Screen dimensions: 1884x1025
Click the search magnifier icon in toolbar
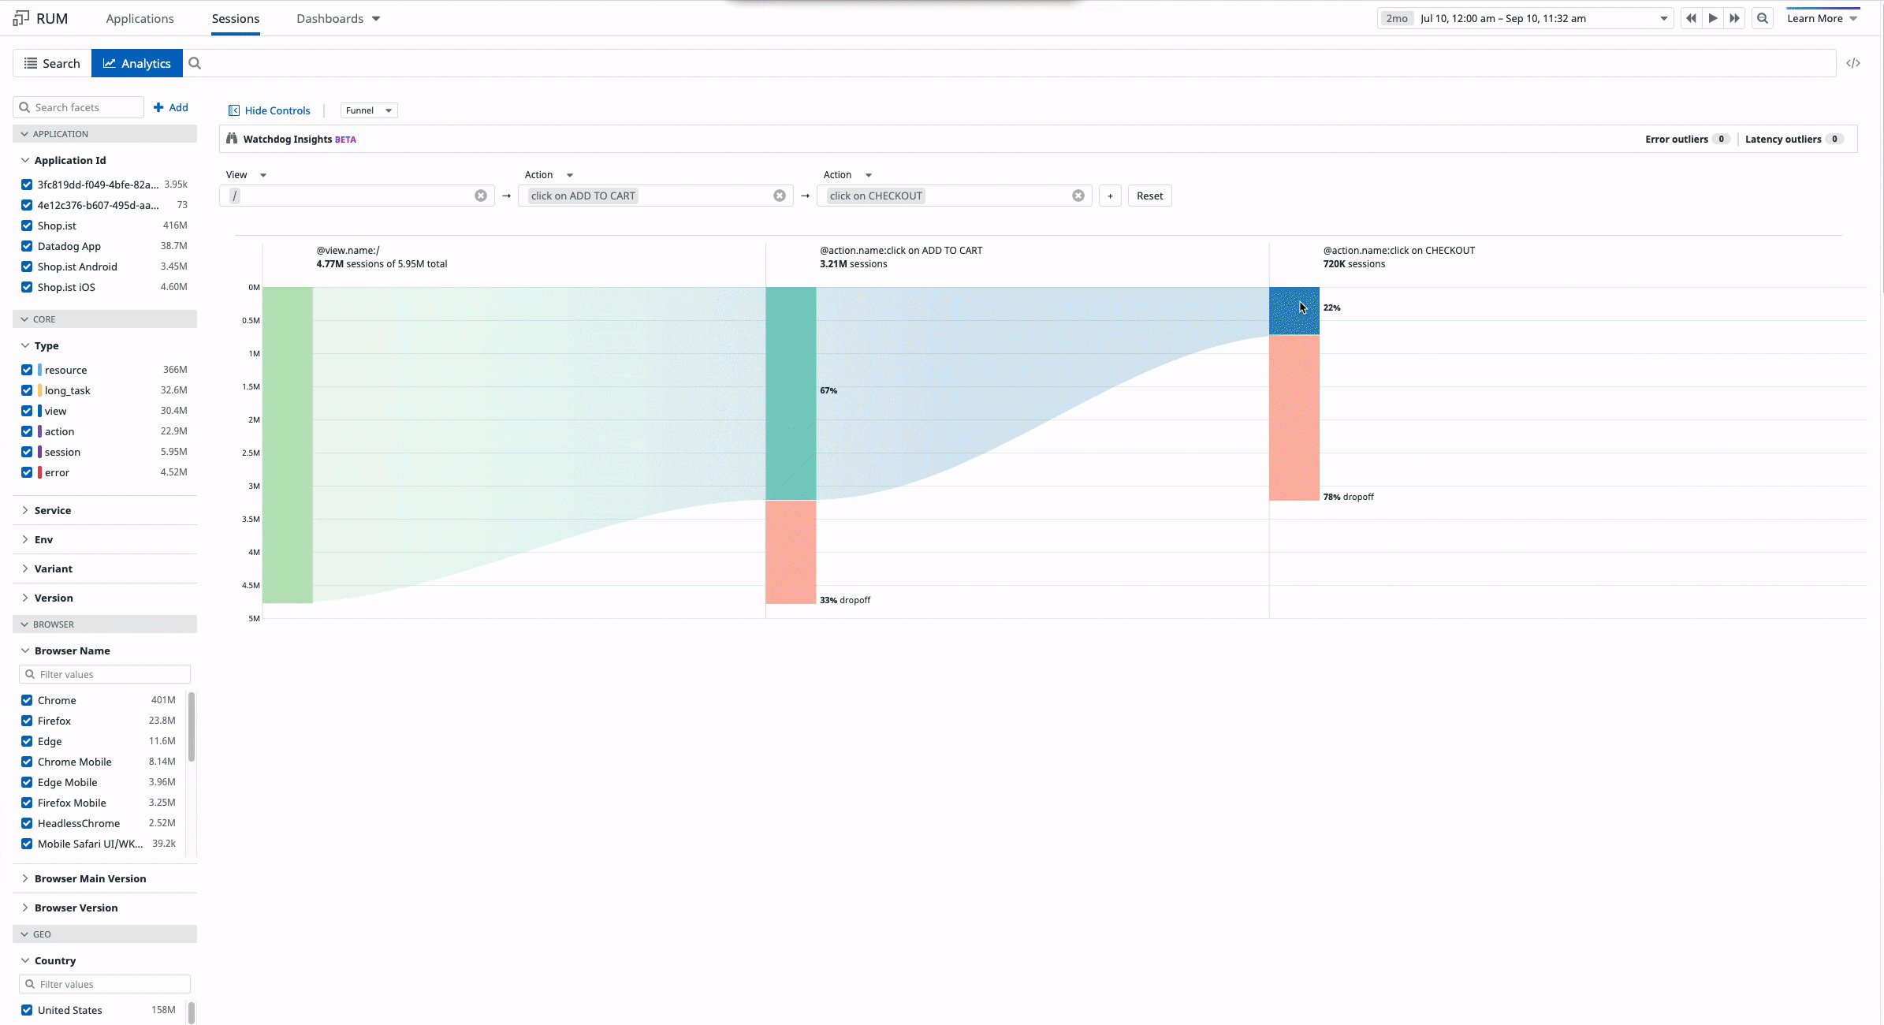coord(195,63)
